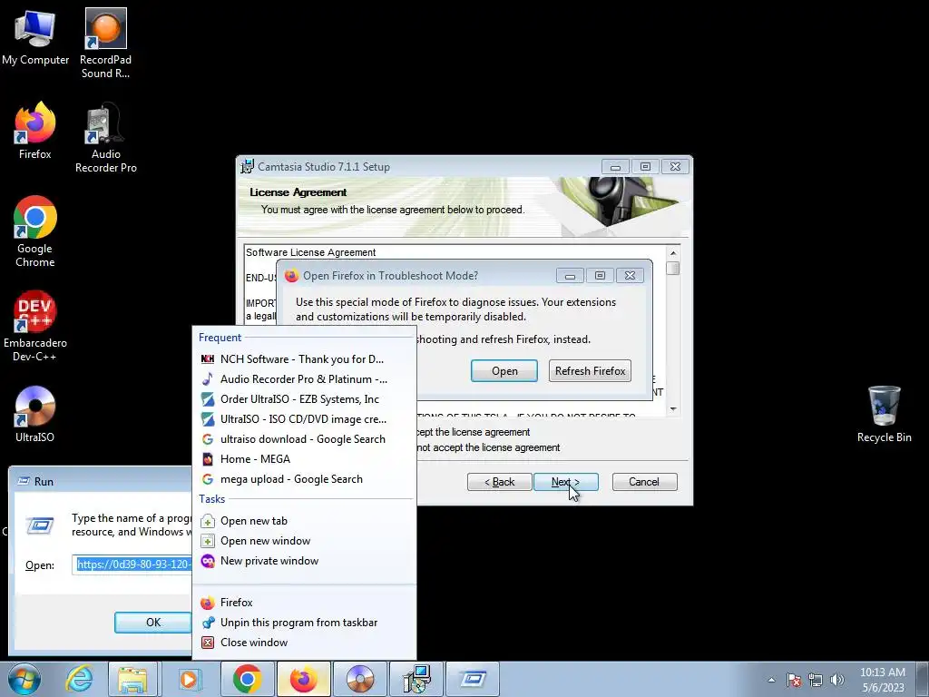
Task: Click Open in Troubleshoot Mode dialog
Action: (504, 371)
